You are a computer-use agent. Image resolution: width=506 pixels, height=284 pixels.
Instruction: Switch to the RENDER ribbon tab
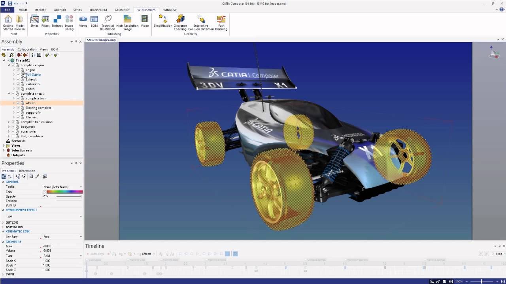click(x=40, y=9)
